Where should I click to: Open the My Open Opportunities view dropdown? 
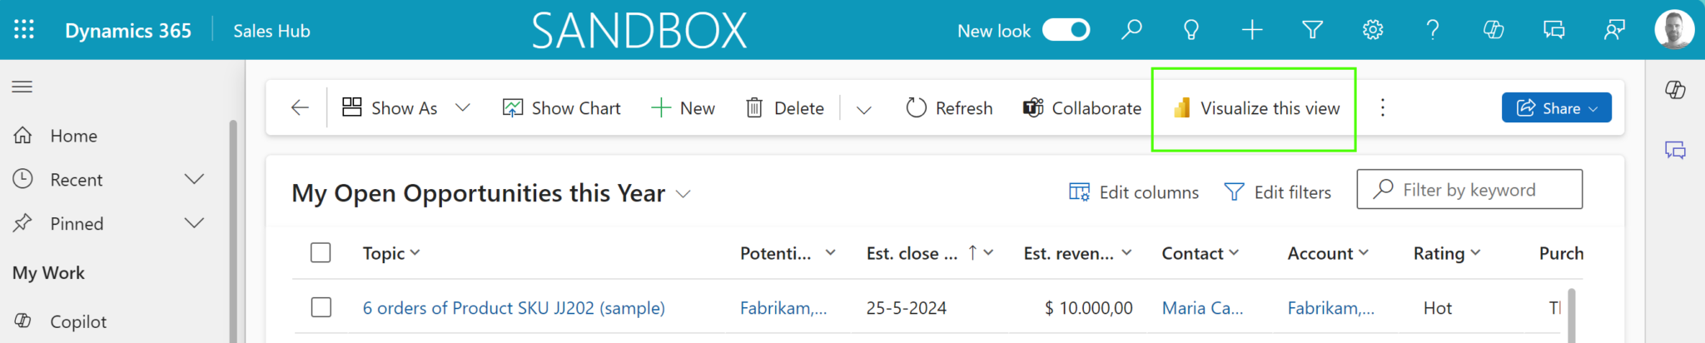click(683, 194)
